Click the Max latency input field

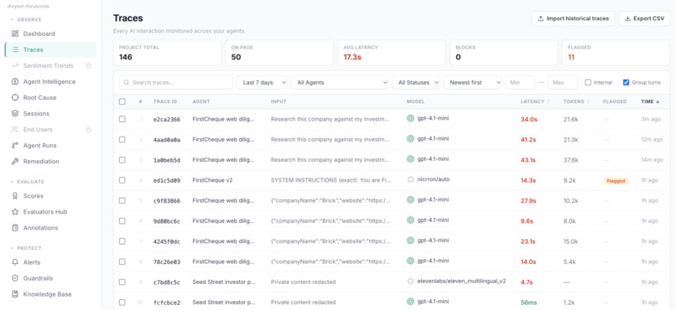563,82
